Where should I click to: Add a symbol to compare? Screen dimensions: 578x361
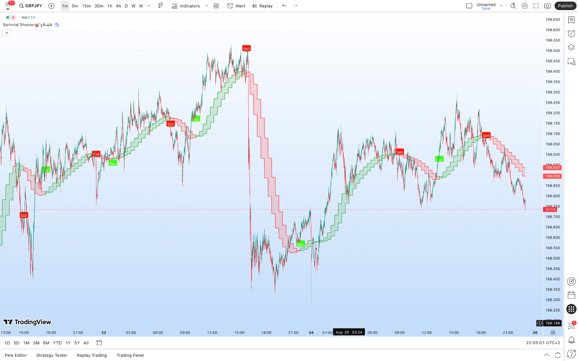pos(51,6)
